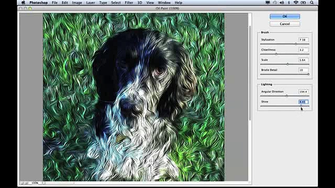This screenshot has width=335, height=188.
Task: Open the Spotlight search icon
Action: click(312, 3)
